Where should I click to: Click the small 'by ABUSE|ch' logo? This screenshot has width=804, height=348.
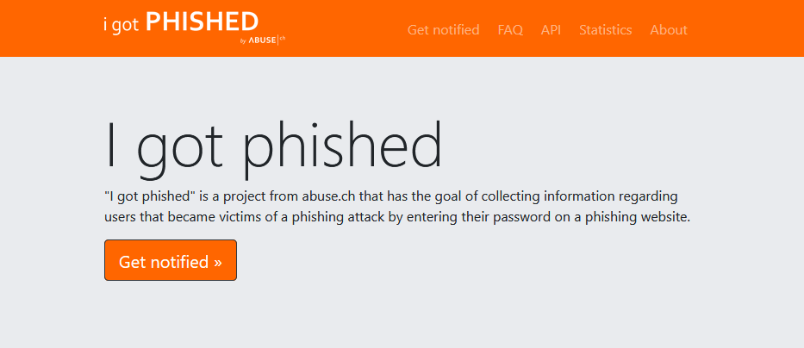(x=262, y=39)
